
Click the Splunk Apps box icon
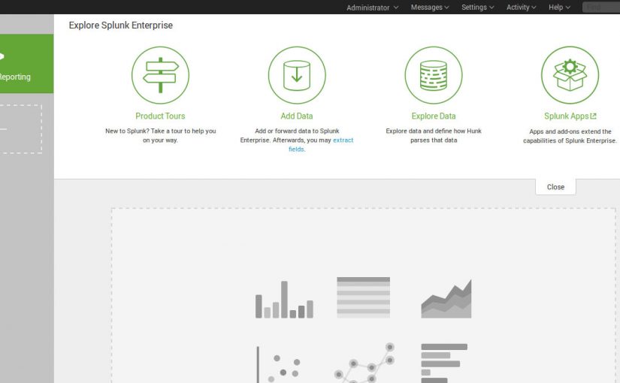(570, 75)
